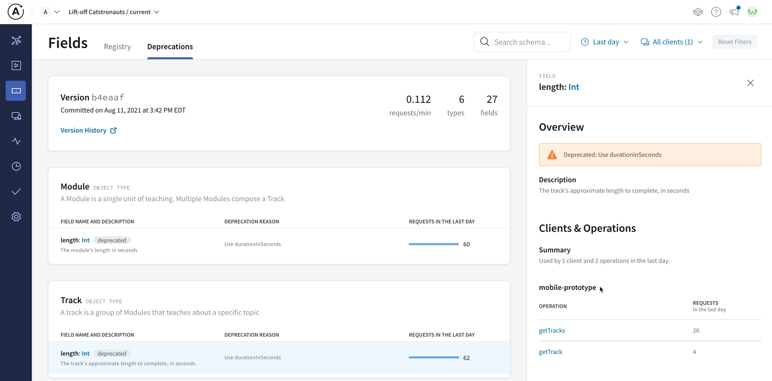Open the Checks checkmark sidebar icon
The image size is (772, 381).
pyautogui.click(x=16, y=191)
